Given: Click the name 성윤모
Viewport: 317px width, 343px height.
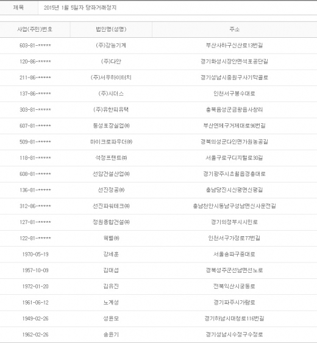Looking at the screenshot, I should pos(111,319).
